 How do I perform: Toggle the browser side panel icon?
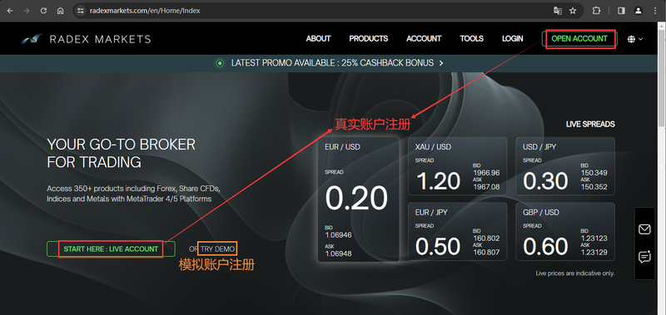tap(621, 11)
